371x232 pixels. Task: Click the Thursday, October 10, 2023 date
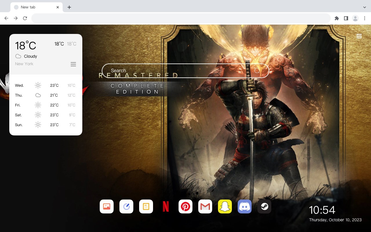335,220
